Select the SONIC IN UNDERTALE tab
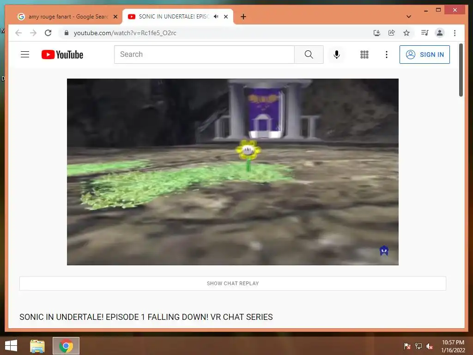473x355 pixels. pyautogui.click(x=174, y=17)
